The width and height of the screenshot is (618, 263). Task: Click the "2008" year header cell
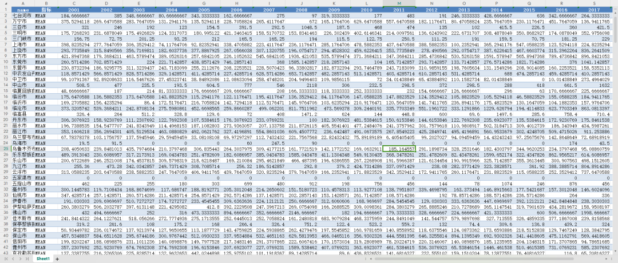[x=301, y=9]
